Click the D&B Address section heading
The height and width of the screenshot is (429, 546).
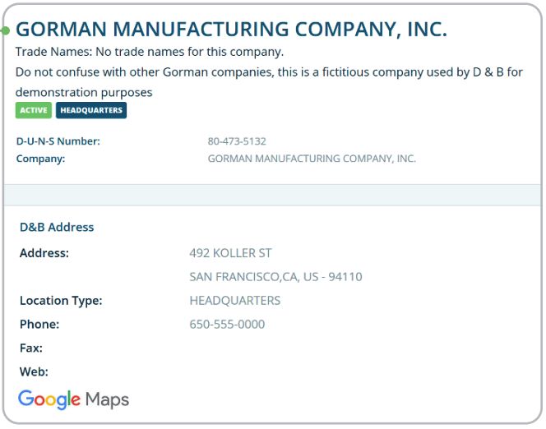[57, 227]
